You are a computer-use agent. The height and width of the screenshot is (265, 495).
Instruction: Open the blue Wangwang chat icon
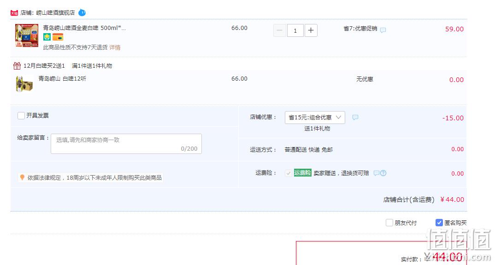[x=82, y=12]
